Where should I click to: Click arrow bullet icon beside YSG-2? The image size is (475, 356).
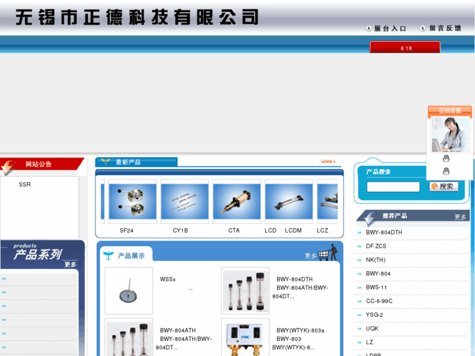(359, 315)
